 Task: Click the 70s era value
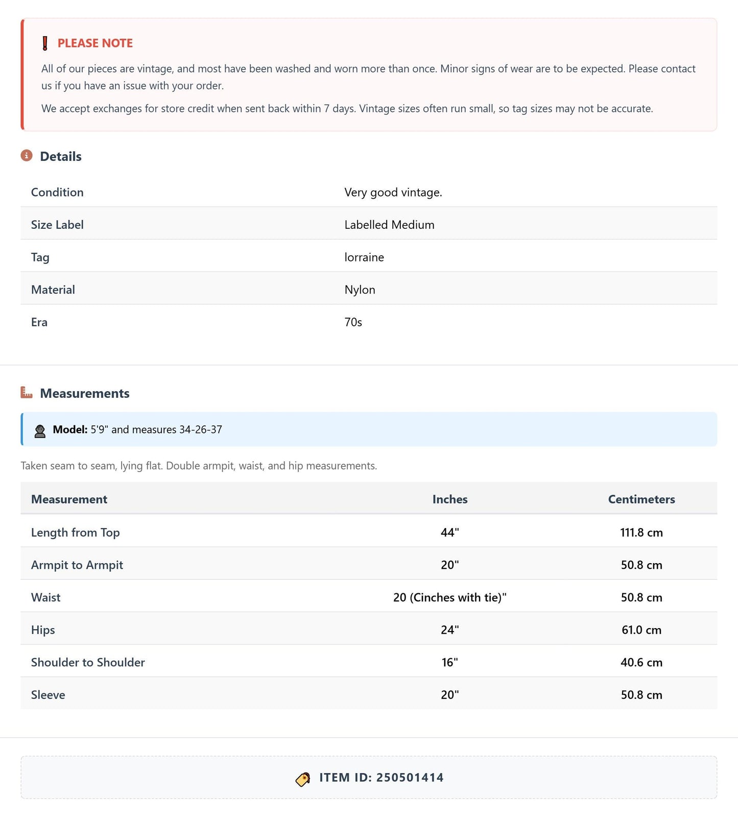[353, 322]
